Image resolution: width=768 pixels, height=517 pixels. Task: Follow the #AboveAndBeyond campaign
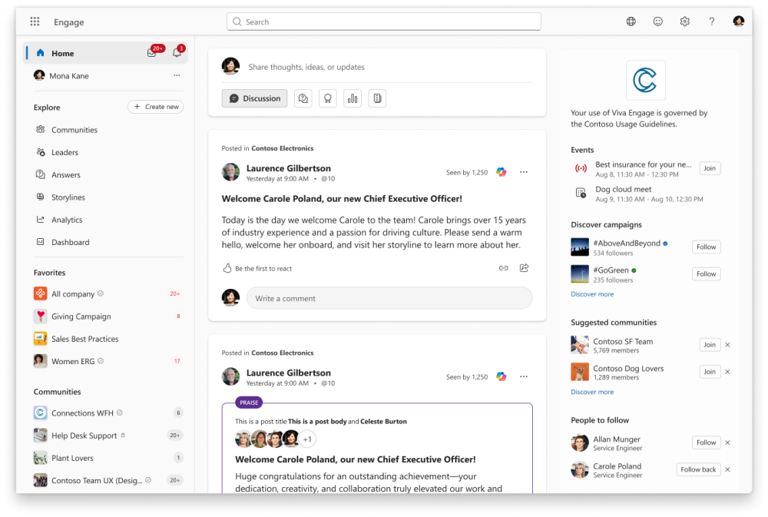707,247
